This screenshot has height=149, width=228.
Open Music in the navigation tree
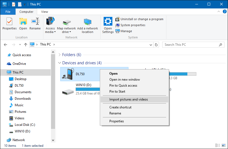point(16,105)
